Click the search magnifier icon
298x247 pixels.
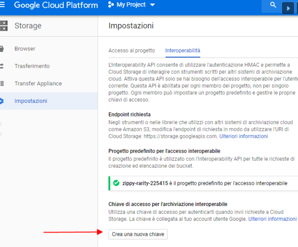[273, 5]
